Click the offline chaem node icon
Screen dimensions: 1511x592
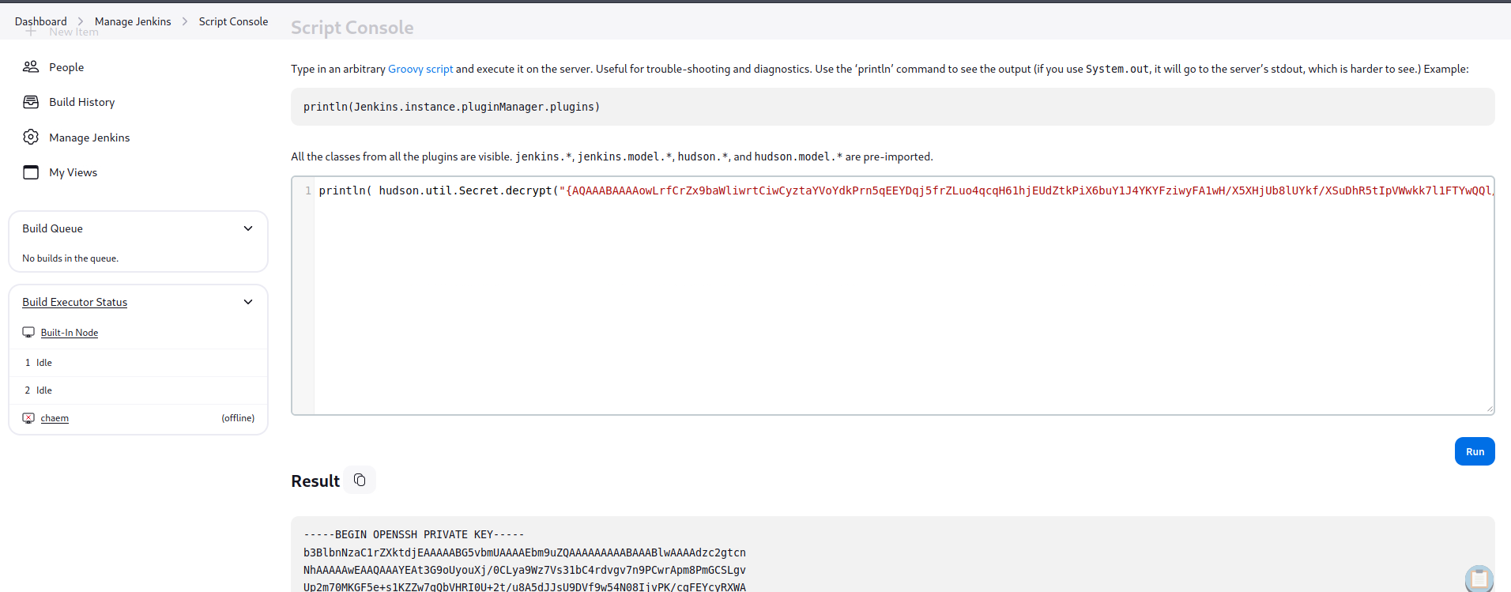tap(28, 418)
